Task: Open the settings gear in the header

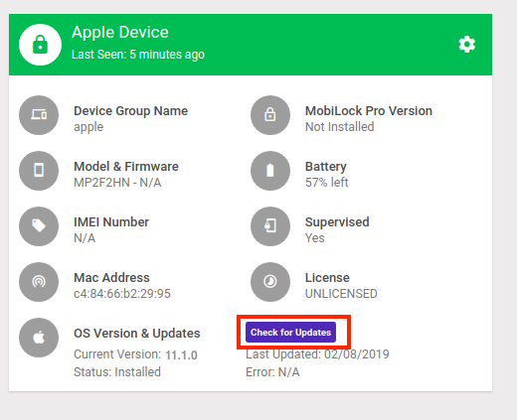Action: point(466,45)
